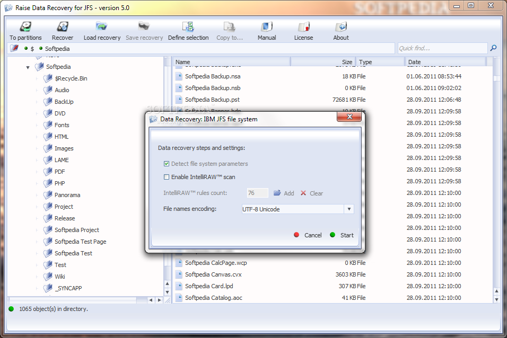Select file Softpedia CalcPage.wcp
Screen dimensions: 507x338
coord(216,263)
